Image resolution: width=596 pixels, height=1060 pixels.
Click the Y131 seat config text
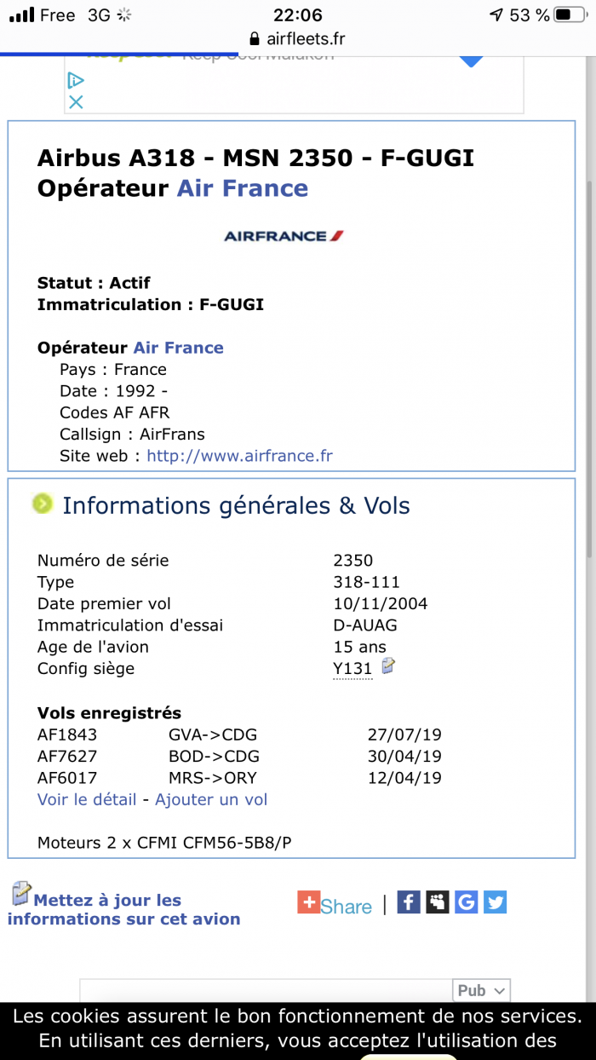pos(352,669)
